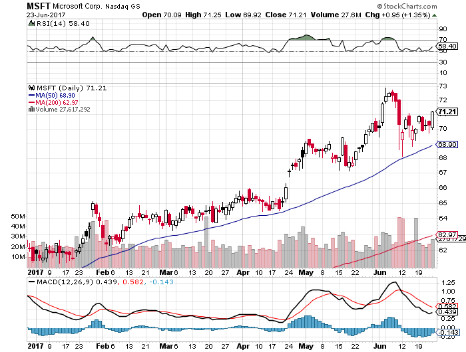The width and height of the screenshot is (466, 352).
Task: Click the candlestick icon beside MSFT (Daily)
Action: pos(31,87)
